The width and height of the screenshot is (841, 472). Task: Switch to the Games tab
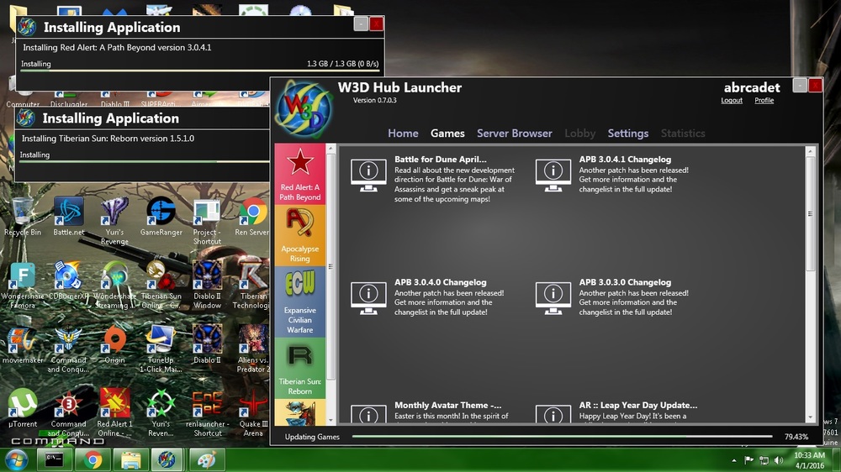[x=447, y=134]
